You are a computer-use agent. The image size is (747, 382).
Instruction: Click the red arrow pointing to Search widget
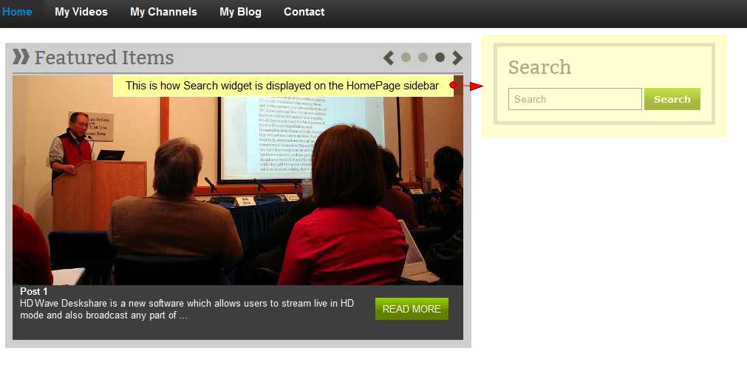[x=468, y=86]
